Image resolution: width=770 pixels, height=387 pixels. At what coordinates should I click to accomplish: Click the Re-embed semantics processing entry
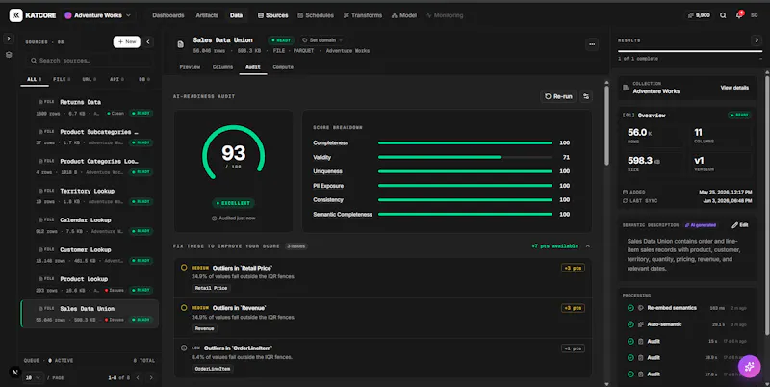(686, 308)
